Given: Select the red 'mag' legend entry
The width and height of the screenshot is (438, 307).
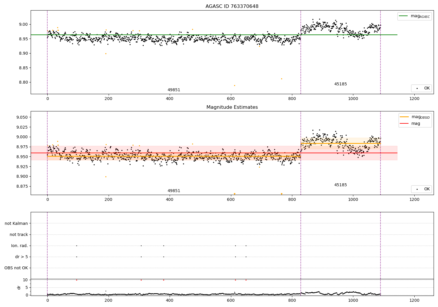Looking at the screenshot, I should click(x=410, y=124).
